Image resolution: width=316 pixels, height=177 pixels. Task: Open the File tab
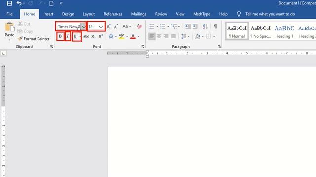[9, 14]
